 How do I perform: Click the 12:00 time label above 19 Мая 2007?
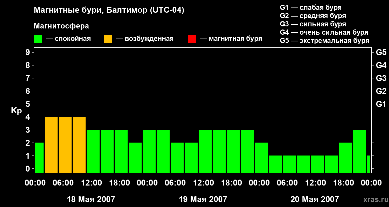[x=203, y=183]
